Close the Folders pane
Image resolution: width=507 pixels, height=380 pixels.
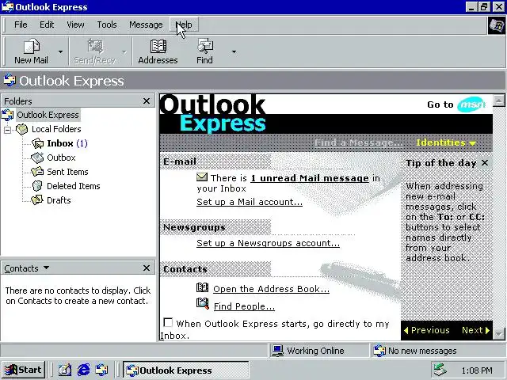[x=147, y=101]
